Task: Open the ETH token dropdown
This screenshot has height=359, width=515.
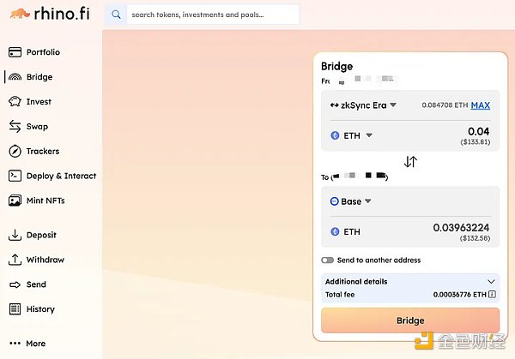Action: (351, 135)
